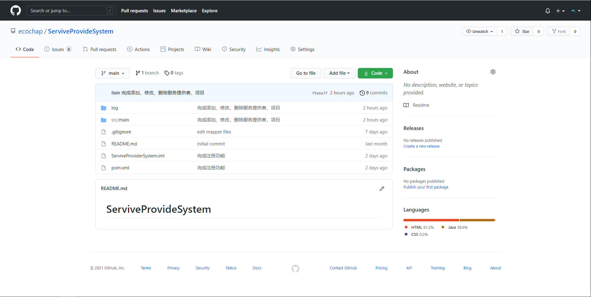The image size is (591, 297).
Task: Open the 'edit mapper files' commit message
Action: [x=214, y=132]
